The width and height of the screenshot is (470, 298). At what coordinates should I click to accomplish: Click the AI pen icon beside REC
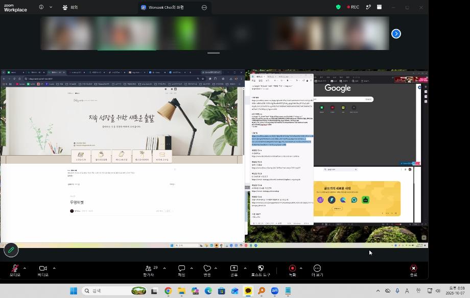[x=368, y=7]
